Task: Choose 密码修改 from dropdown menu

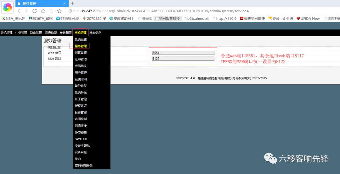Action: pyautogui.click(x=81, y=66)
